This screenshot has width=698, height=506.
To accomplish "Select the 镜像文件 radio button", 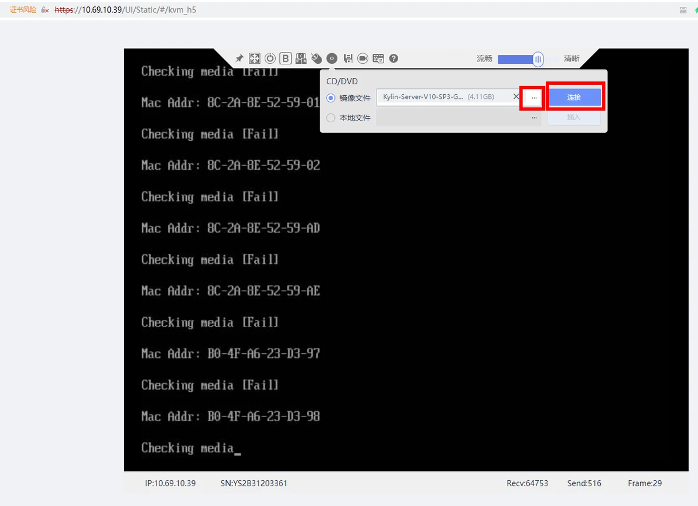I will [331, 98].
